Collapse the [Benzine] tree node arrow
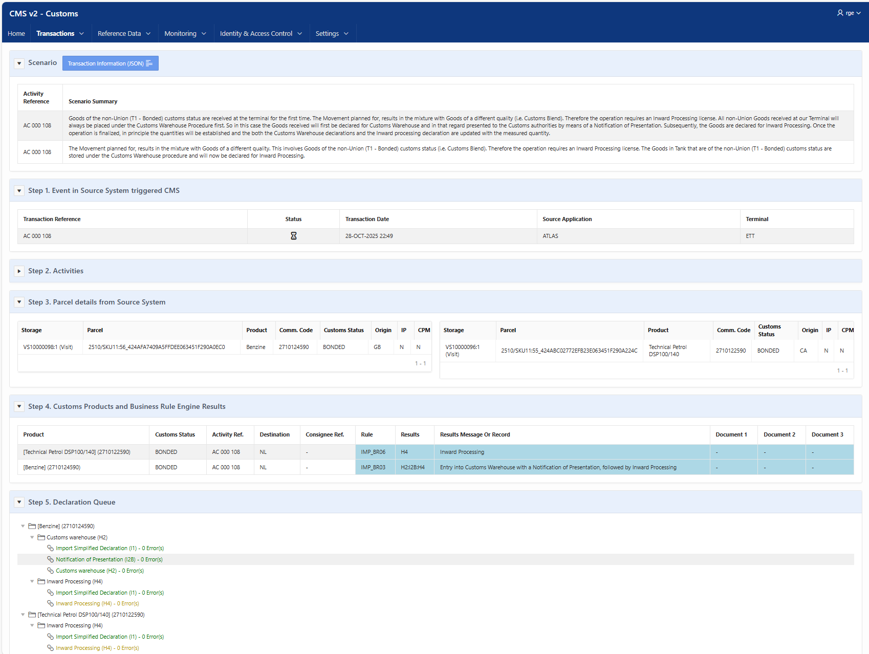The width and height of the screenshot is (869, 654). click(x=23, y=526)
